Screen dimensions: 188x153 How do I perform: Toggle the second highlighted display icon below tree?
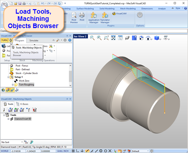8,90
